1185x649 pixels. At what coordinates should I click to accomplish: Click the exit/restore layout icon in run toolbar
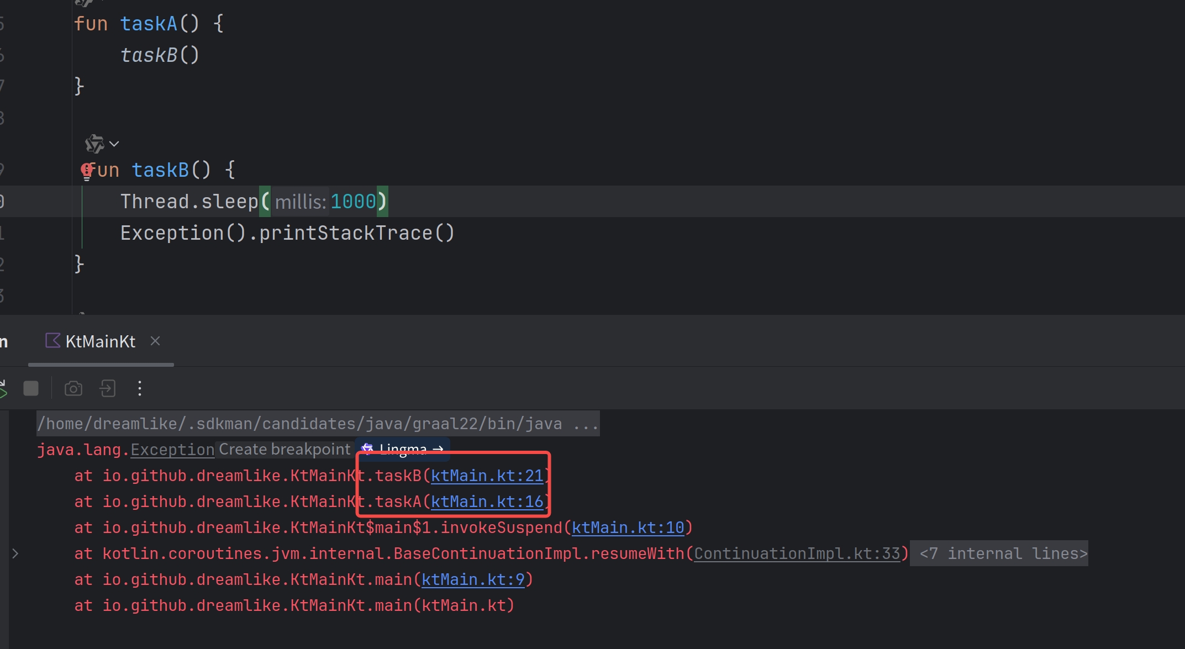click(107, 388)
